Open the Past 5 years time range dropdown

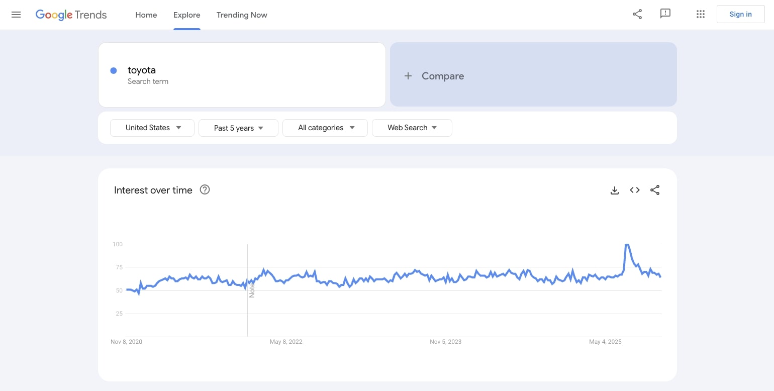(238, 128)
